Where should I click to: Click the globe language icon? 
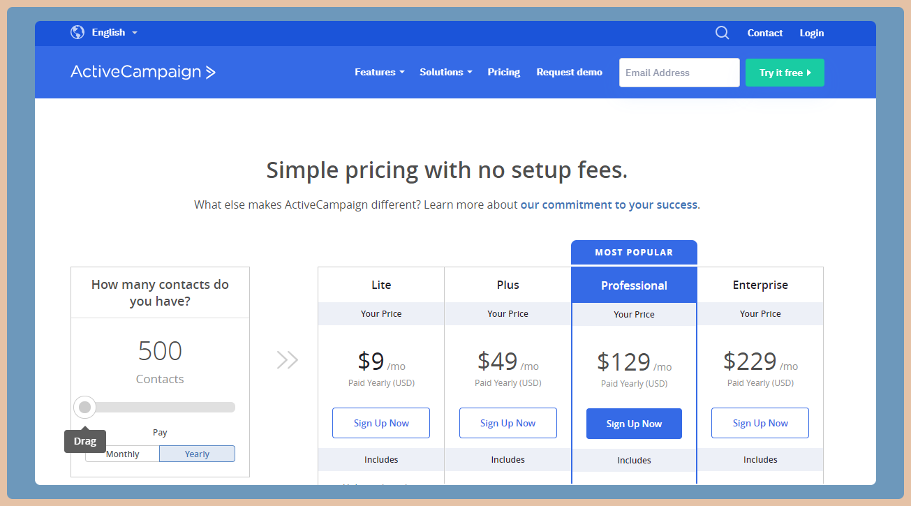point(77,32)
